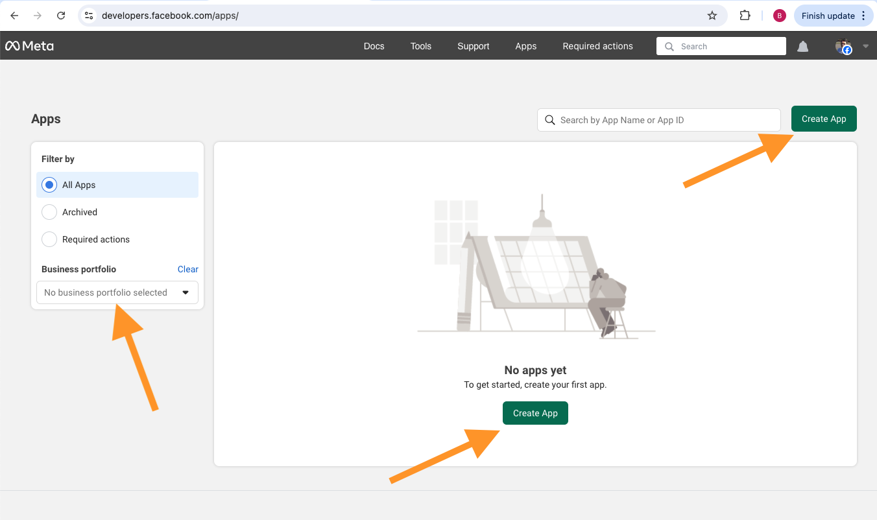
Task: Open the Tools menu item
Action: coord(420,46)
